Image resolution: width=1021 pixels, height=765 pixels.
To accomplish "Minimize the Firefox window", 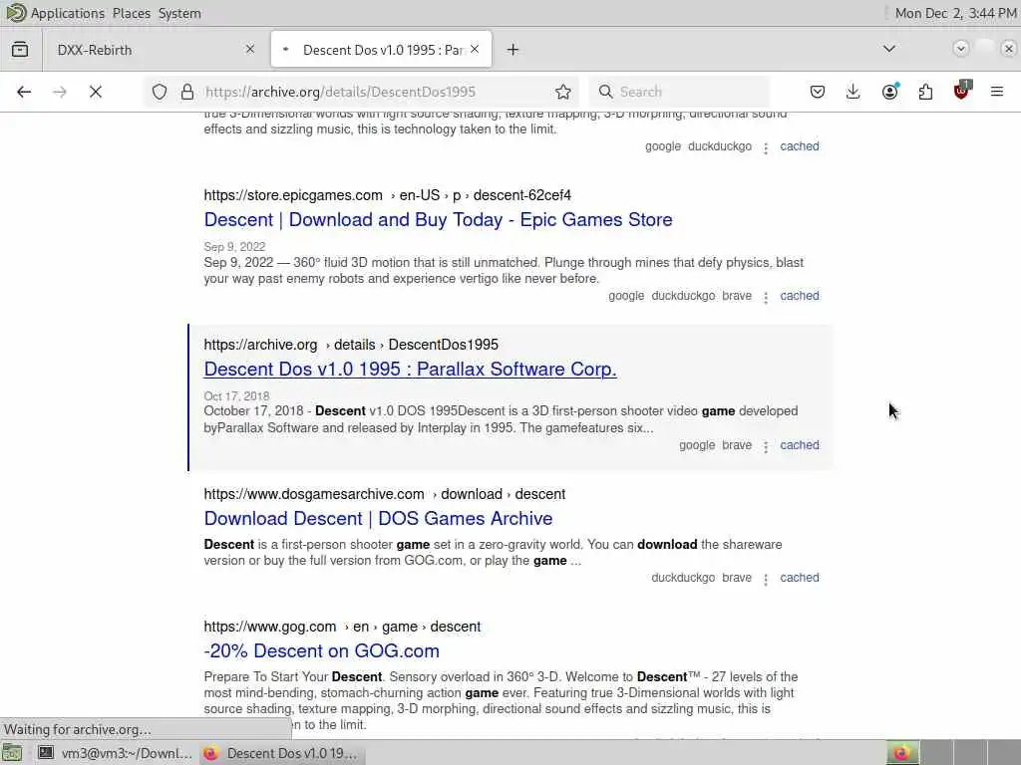I will pos(960,49).
